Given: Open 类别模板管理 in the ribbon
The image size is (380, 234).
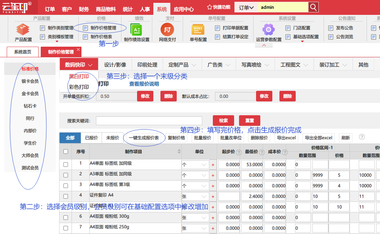Looking at the screenshot, I should [x=57, y=37].
